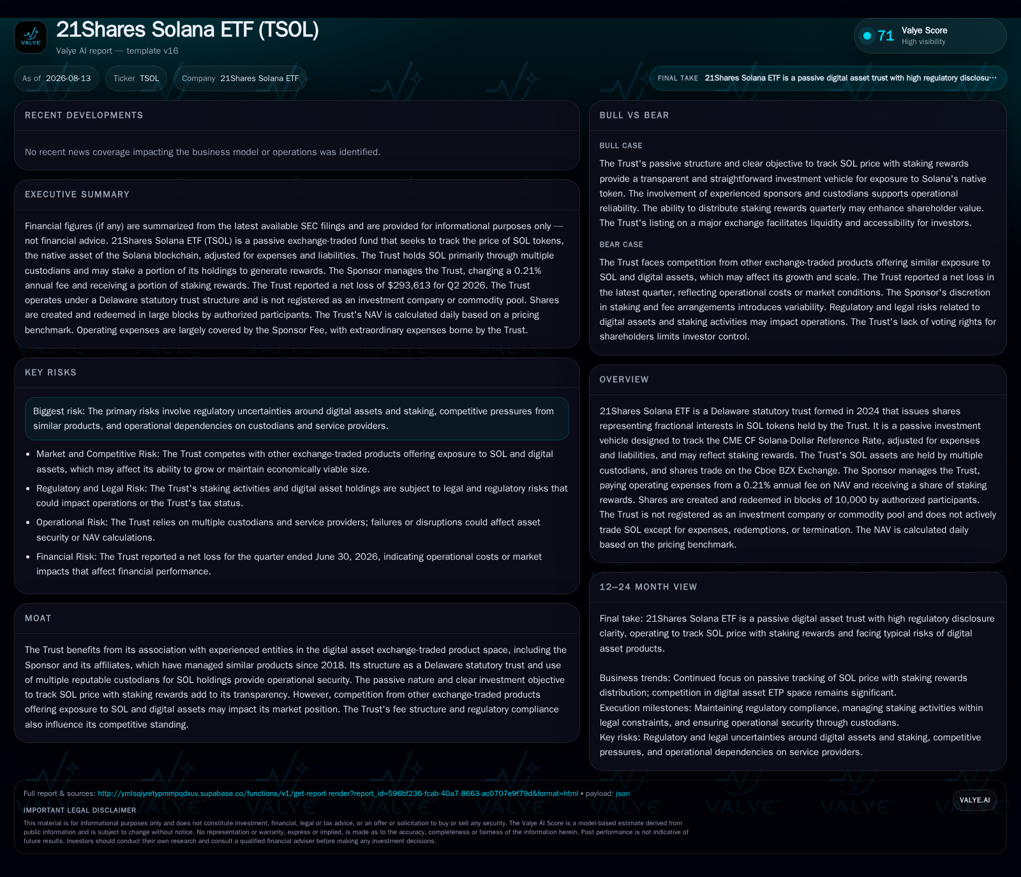Select the Ticker TSOL chip
Viewport: 1021px width, 877px height.
pyautogui.click(x=136, y=79)
